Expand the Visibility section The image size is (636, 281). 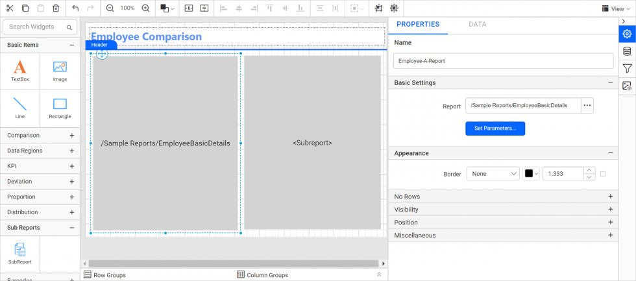(610, 209)
